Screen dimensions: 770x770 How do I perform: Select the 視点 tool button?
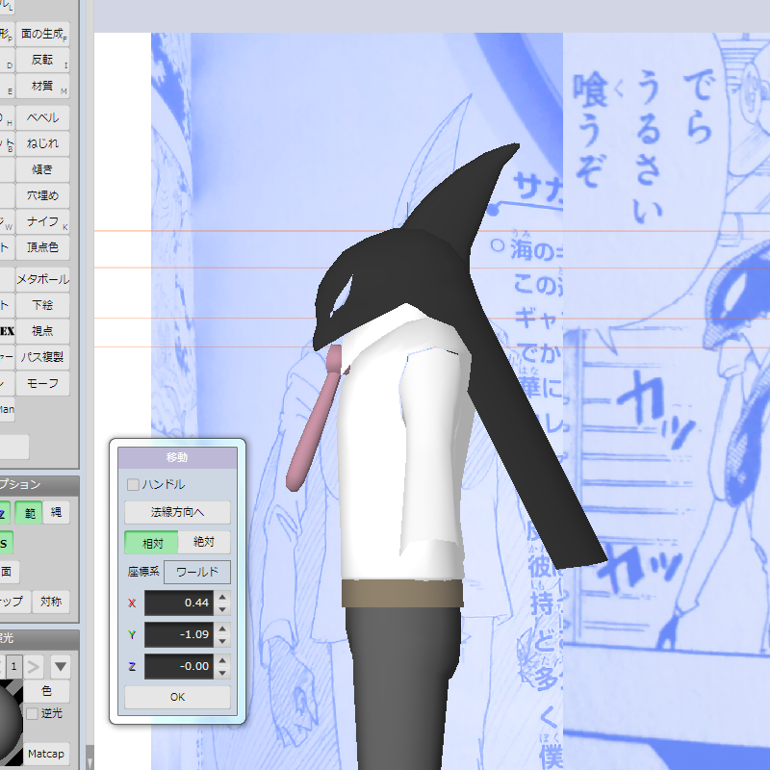pyautogui.click(x=42, y=331)
